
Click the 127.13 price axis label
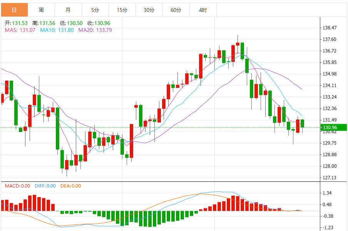tap(330, 178)
